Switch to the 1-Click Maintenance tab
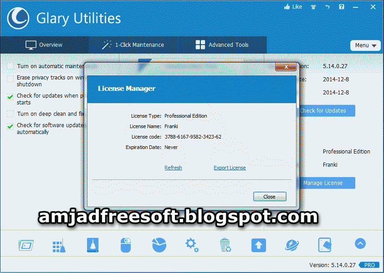This screenshot has width=384, height=273. pyautogui.click(x=133, y=45)
